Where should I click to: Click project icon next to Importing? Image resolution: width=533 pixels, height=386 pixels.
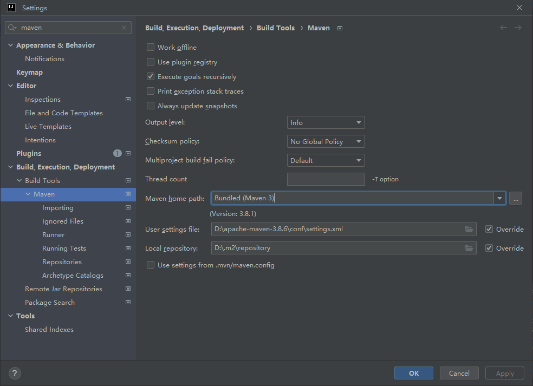128,207
